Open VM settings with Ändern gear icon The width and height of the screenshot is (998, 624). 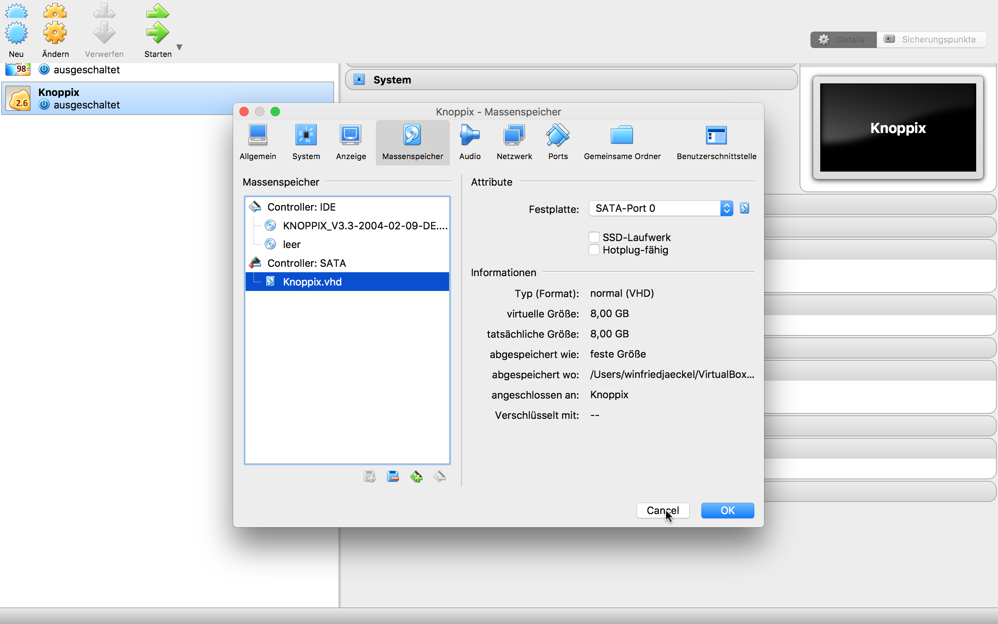[x=55, y=33]
